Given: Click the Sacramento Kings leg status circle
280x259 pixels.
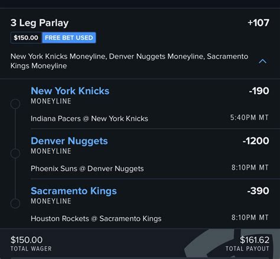Looking at the screenshot, I should pyautogui.click(x=15, y=203).
